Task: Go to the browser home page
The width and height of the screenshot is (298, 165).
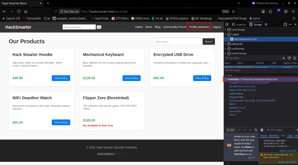Action: tap(26, 12)
